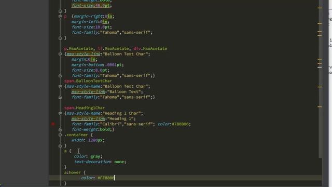Click the font-size:8.0pt declaration

click(90, 70)
